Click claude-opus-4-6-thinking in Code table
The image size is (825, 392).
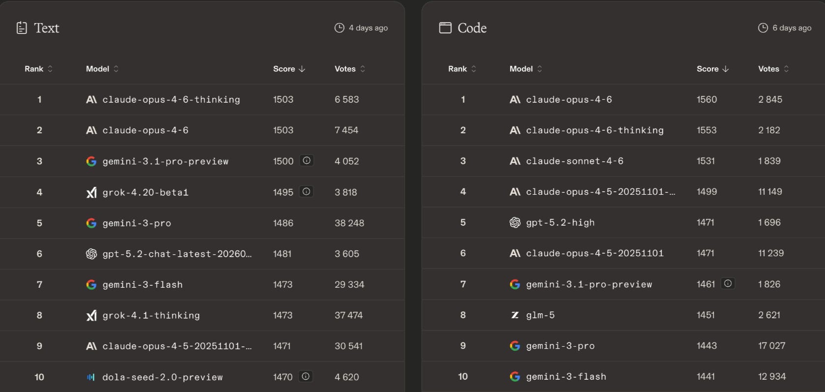click(595, 130)
